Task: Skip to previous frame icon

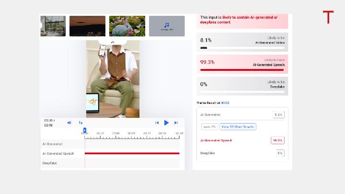Action: click(x=157, y=123)
